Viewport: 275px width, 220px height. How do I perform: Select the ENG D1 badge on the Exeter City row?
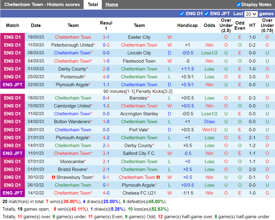point(12,37)
